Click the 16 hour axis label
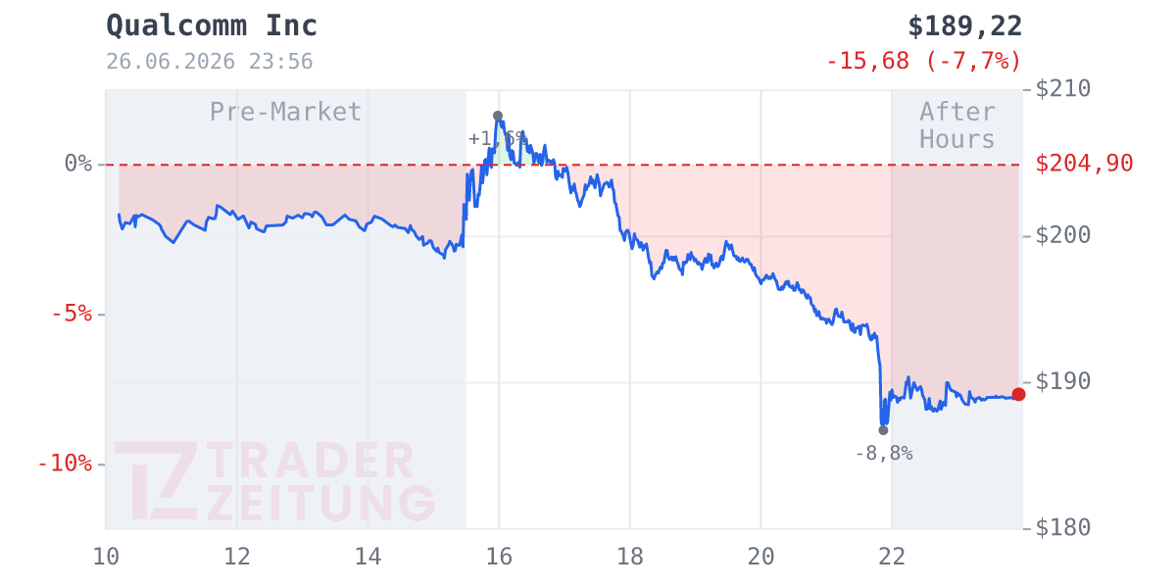This screenshot has width=1176, height=588. pos(499,557)
